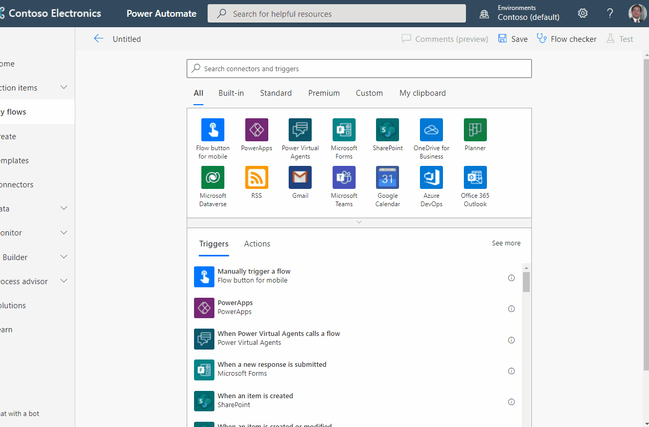Expand the AI Builder sidebar section
Image resolution: width=649 pixels, height=427 pixels.
[x=64, y=257]
